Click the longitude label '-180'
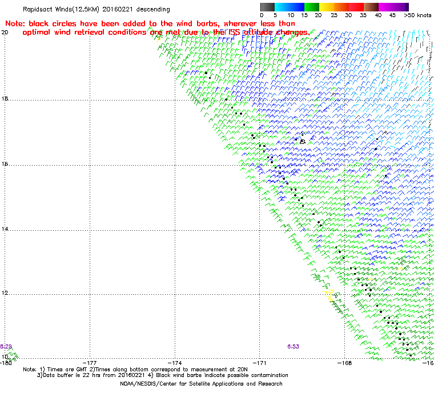 pyautogui.click(x=6, y=363)
